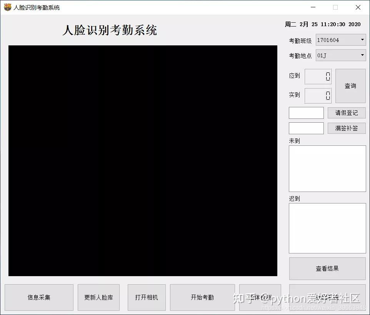Click the 漏签补签 makeup sign-in button

346,128
